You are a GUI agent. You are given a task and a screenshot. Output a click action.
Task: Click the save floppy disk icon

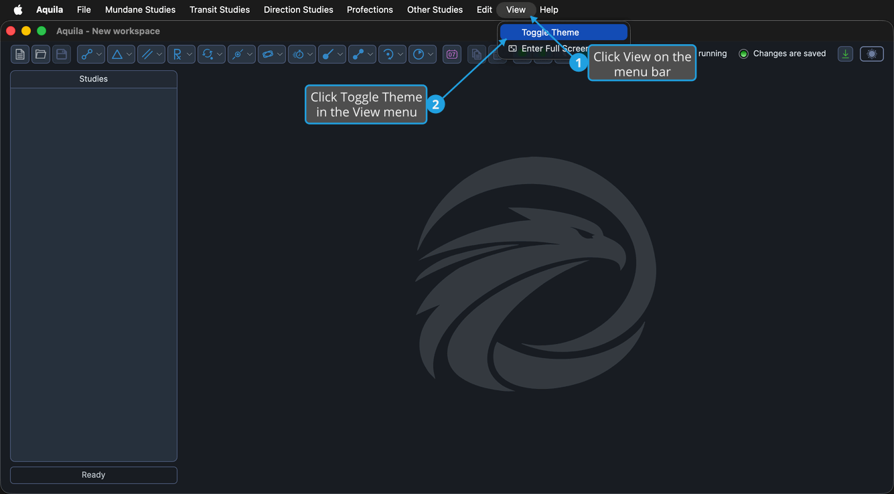[x=62, y=54]
